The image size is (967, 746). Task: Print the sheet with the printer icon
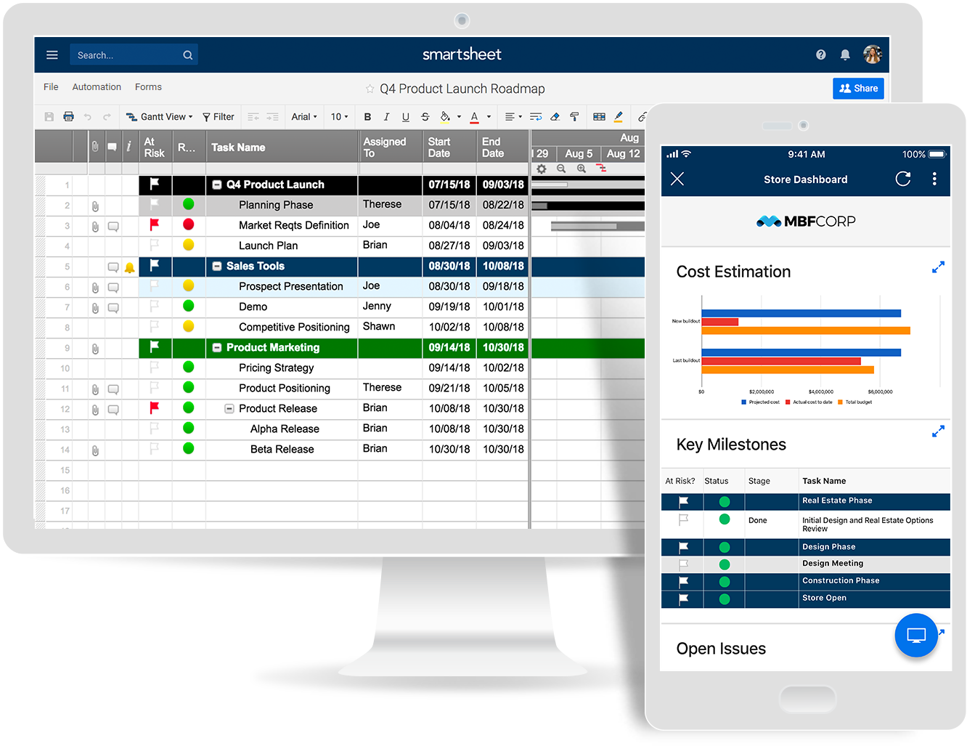point(68,117)
